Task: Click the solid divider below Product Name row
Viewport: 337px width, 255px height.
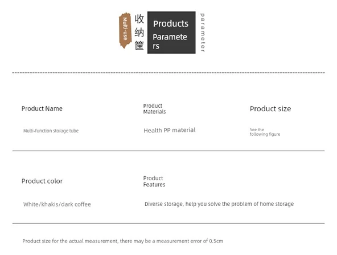Action: click(x=168, y=151)
